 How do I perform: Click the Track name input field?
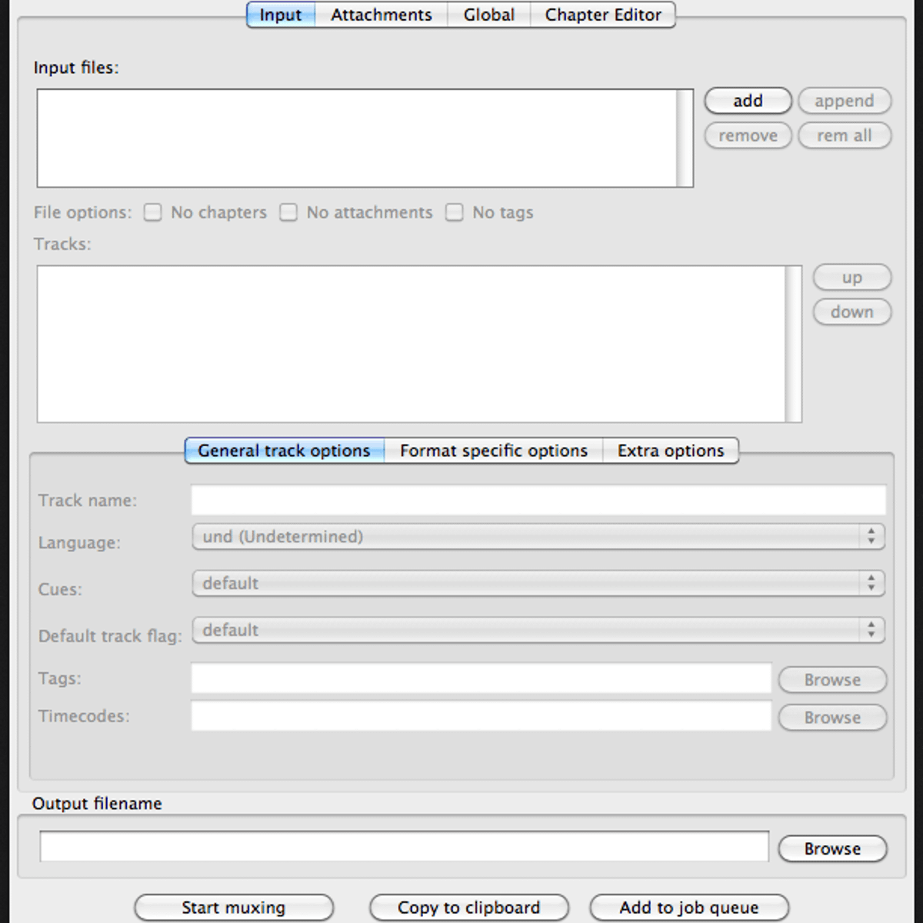click(x=538, y=500)
